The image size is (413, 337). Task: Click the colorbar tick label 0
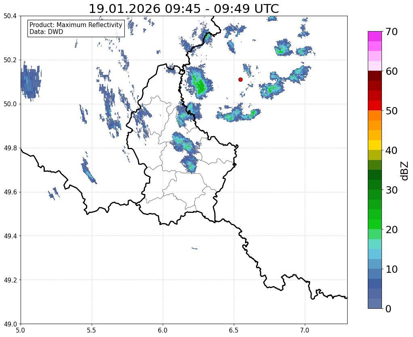click(x=388, y=309)
